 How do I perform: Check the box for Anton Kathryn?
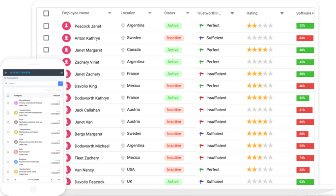click(x=46, y=38)
